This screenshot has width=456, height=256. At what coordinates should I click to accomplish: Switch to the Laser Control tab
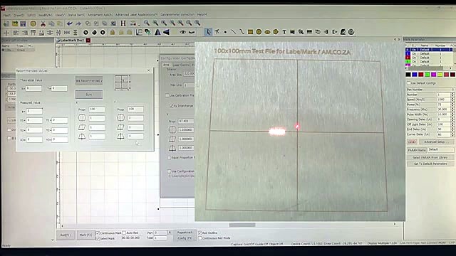(x=181, y=65)
